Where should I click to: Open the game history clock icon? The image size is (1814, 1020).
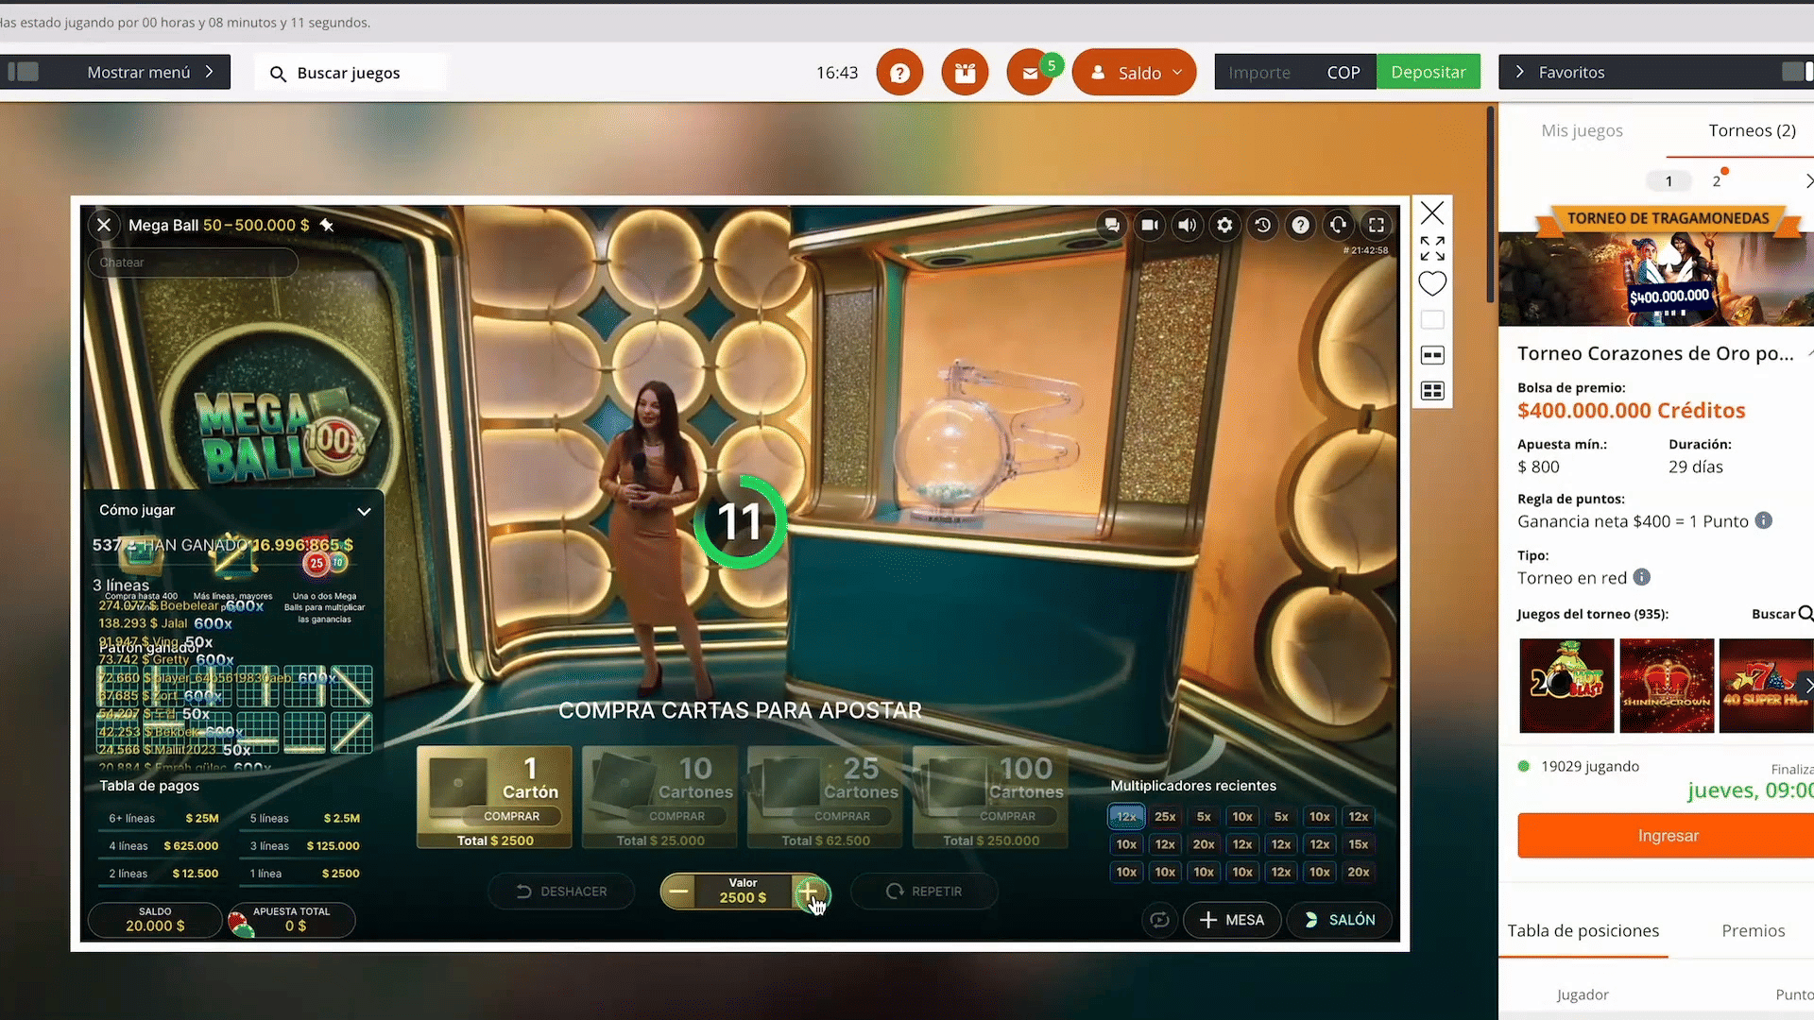coord(1263,225)
